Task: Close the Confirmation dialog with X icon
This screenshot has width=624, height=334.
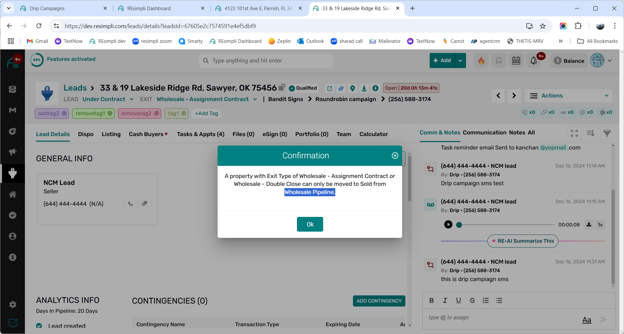Action: click(395, 156)
